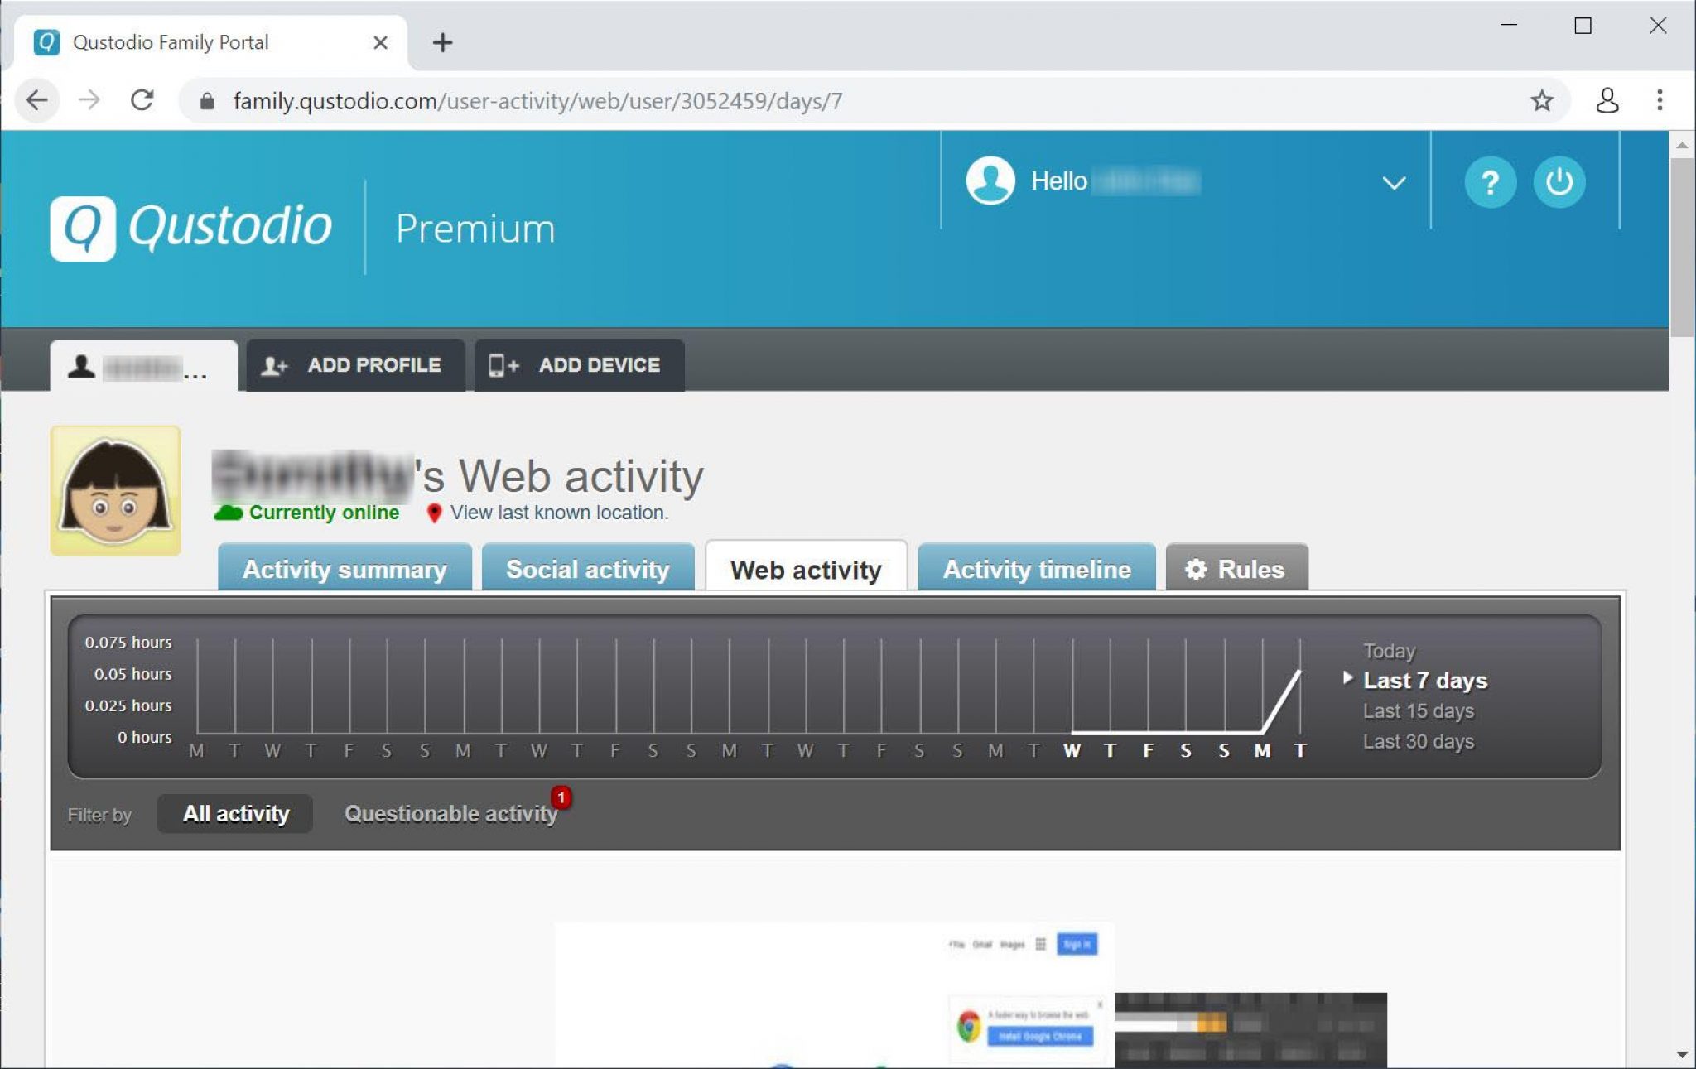The width and height of the screenshot is (1696, 1069).
Task: Click View last known location link
Action: tap(558, 513)
